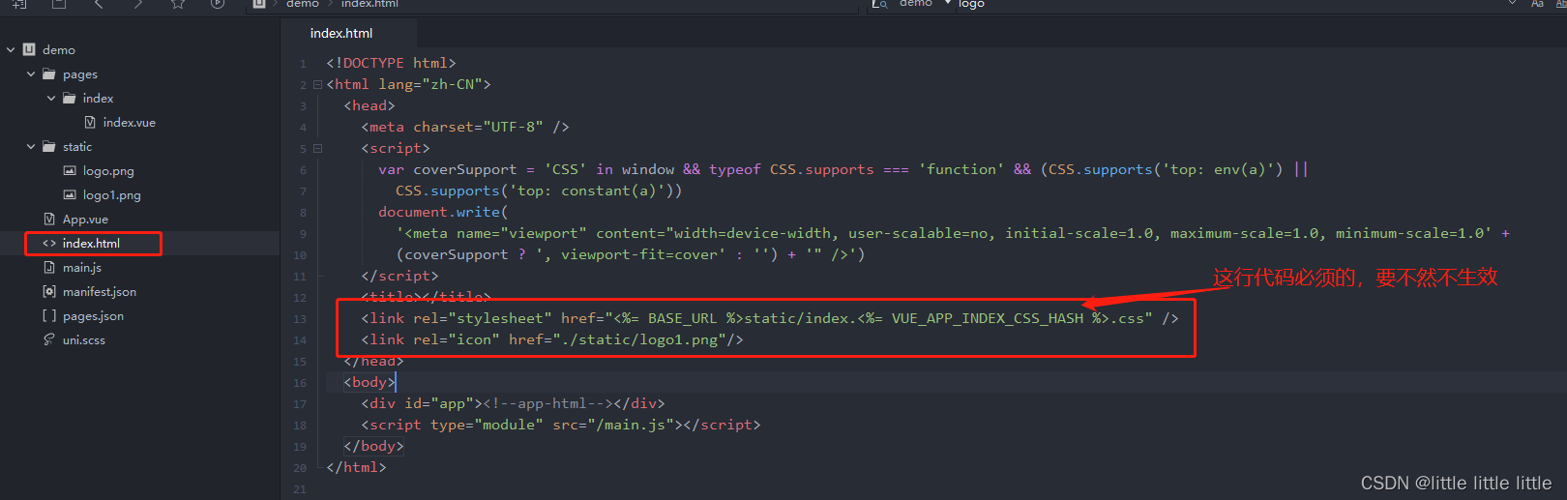1567x500 pixels.
Task: Click the closing html tag on line 20
Action: (x=356, y=467)
